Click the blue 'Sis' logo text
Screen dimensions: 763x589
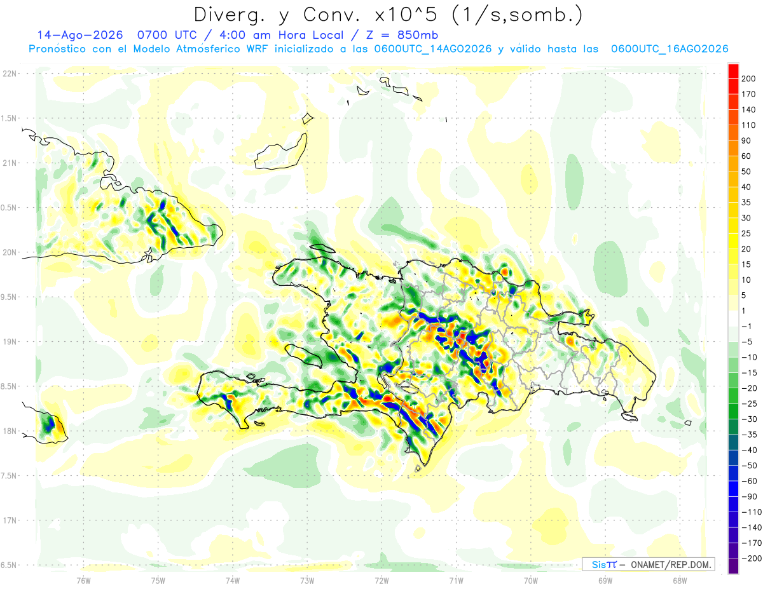pyautogui.click(x=598, y=564)
